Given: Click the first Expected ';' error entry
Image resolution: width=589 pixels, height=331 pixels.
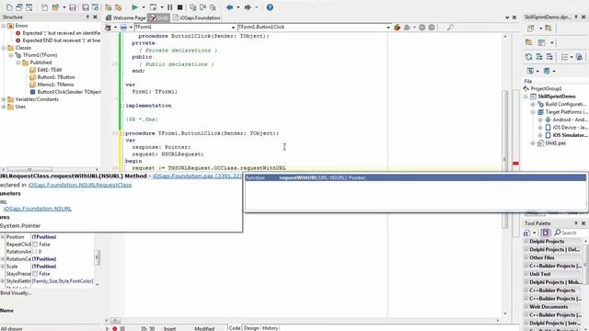Looking at the screenshot, I should [62, 33].
